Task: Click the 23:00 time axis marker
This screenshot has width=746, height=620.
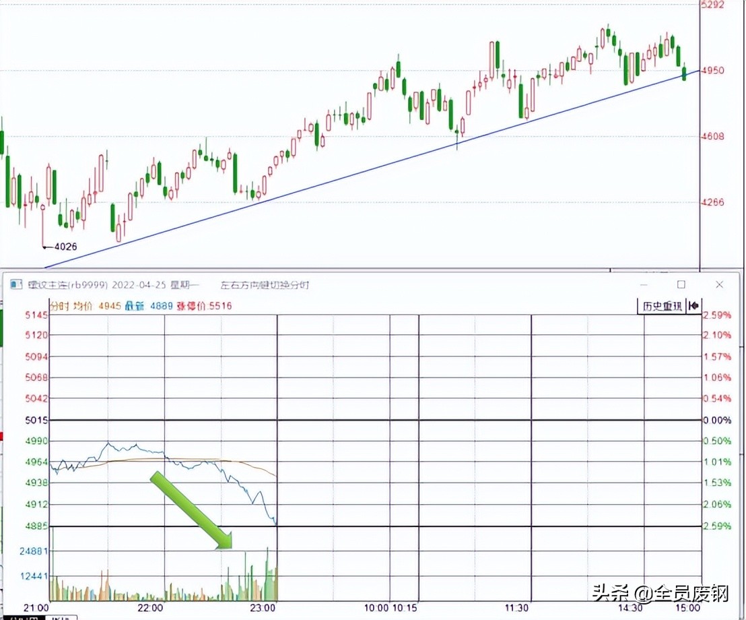Action: coord(263,608)
